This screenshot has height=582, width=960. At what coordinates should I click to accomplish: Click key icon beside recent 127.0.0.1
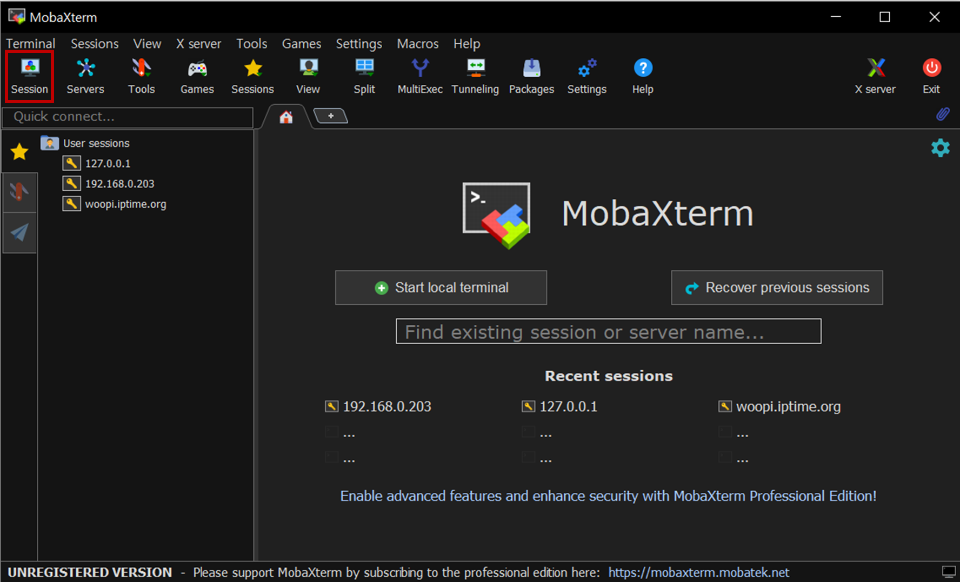(528, 406)
